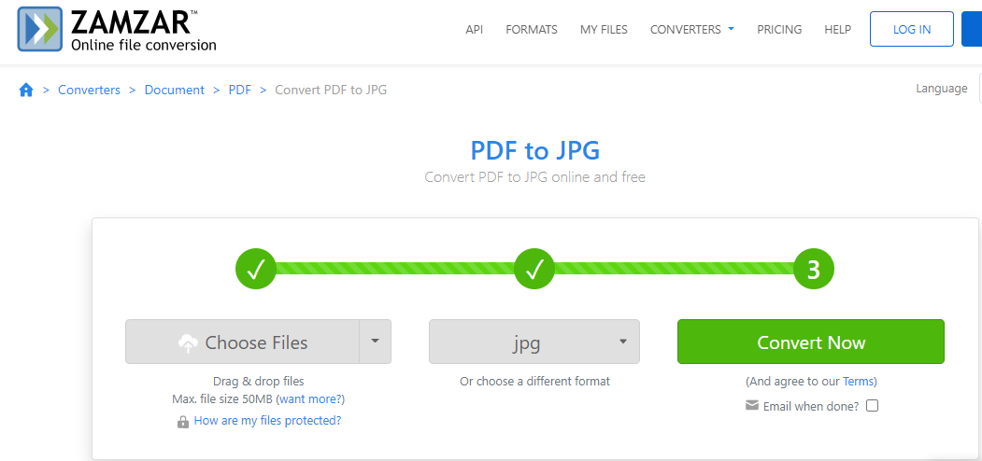Click the Convert PDF to JPG breadcrumb text

coord(332,91)
